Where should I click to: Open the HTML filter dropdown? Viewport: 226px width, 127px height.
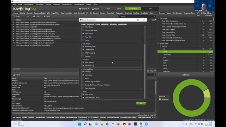28,17
